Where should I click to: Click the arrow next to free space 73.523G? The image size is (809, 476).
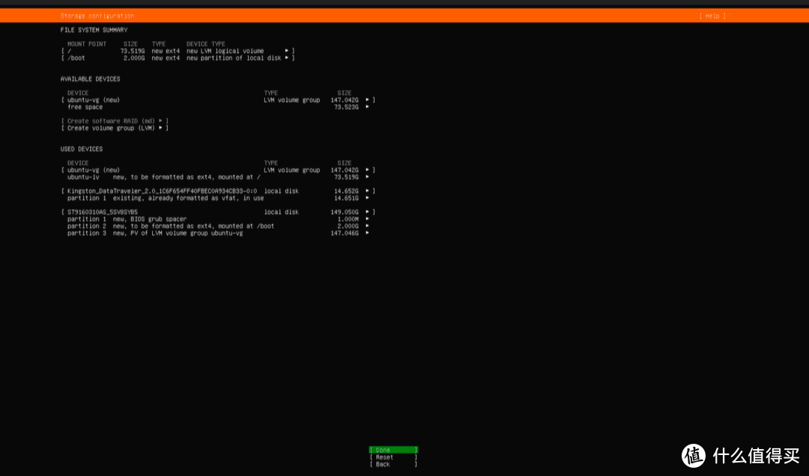(367, 107)
